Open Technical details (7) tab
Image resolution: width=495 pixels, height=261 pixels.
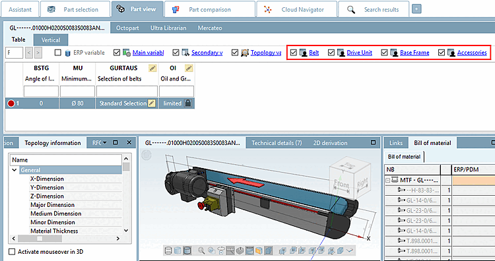tap(277, 143)
